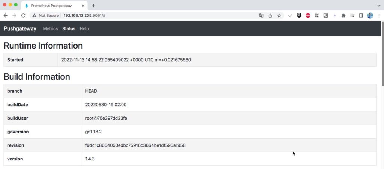This screenshot has width=384, height=169.
Task: Bookmark this page with the star
Action: pos(279,16)
